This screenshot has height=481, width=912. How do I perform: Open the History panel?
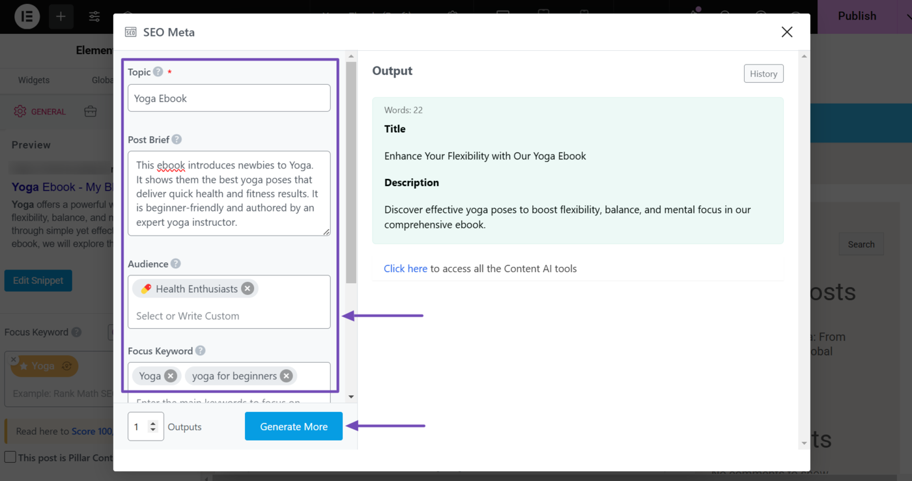coord(763,73)
